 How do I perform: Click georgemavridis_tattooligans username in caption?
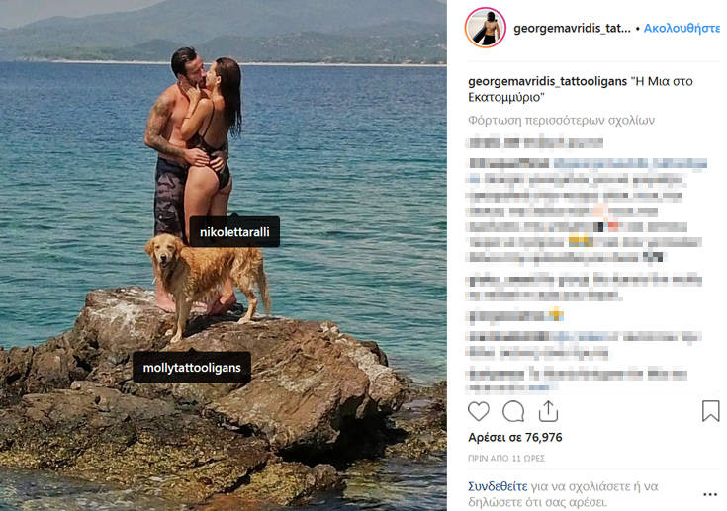[547, 81]
